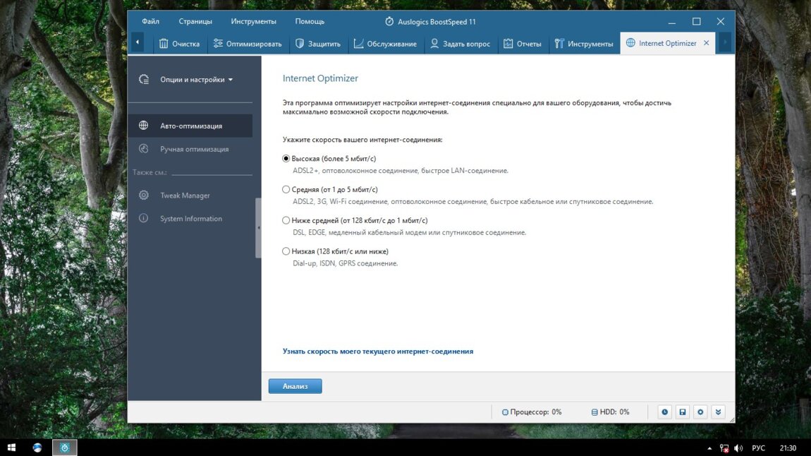The image size is (811, 456).
Task: Expand status bar with double chevron button
Action: click(x=718, y=412)
